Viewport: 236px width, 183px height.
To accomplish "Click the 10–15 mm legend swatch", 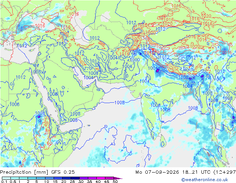I will click(x=49, y=178).
